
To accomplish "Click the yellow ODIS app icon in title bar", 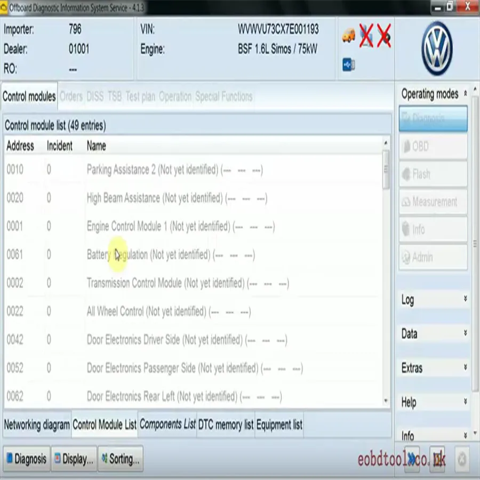I will coord(4,7).
